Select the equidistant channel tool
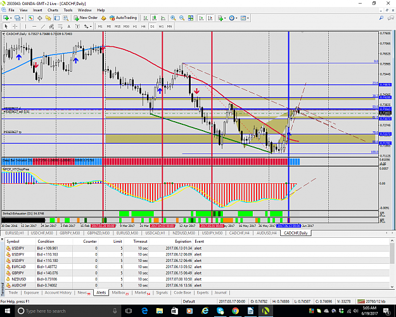The image size is (396, 317). (x=51, y=26)
